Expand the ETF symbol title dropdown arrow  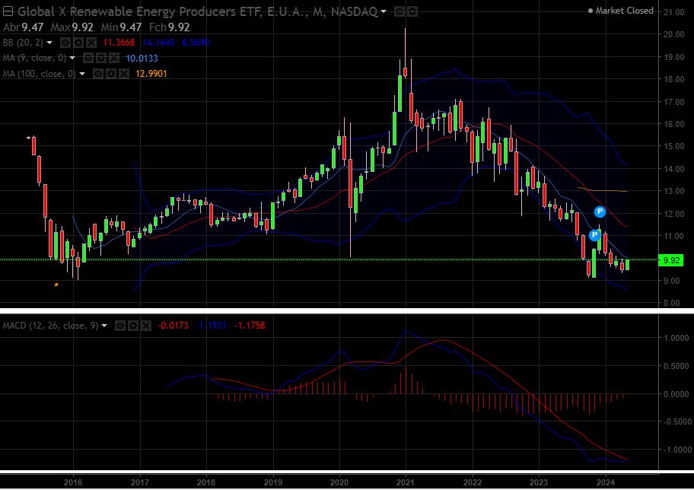[x=383, y=11]
